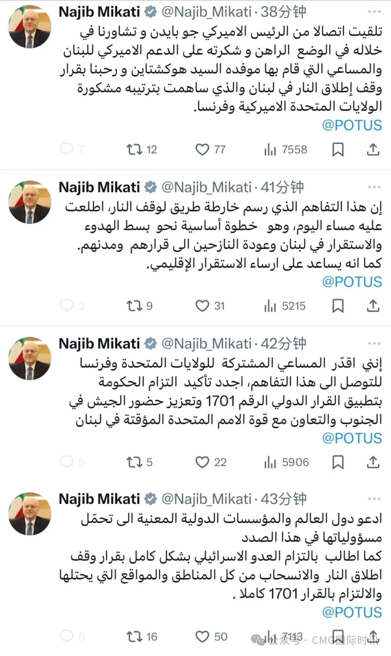Retweet the post with 16 reposts
Viewport: 391px width, 656px height.
pyautogui.click(x=134, y=636)
